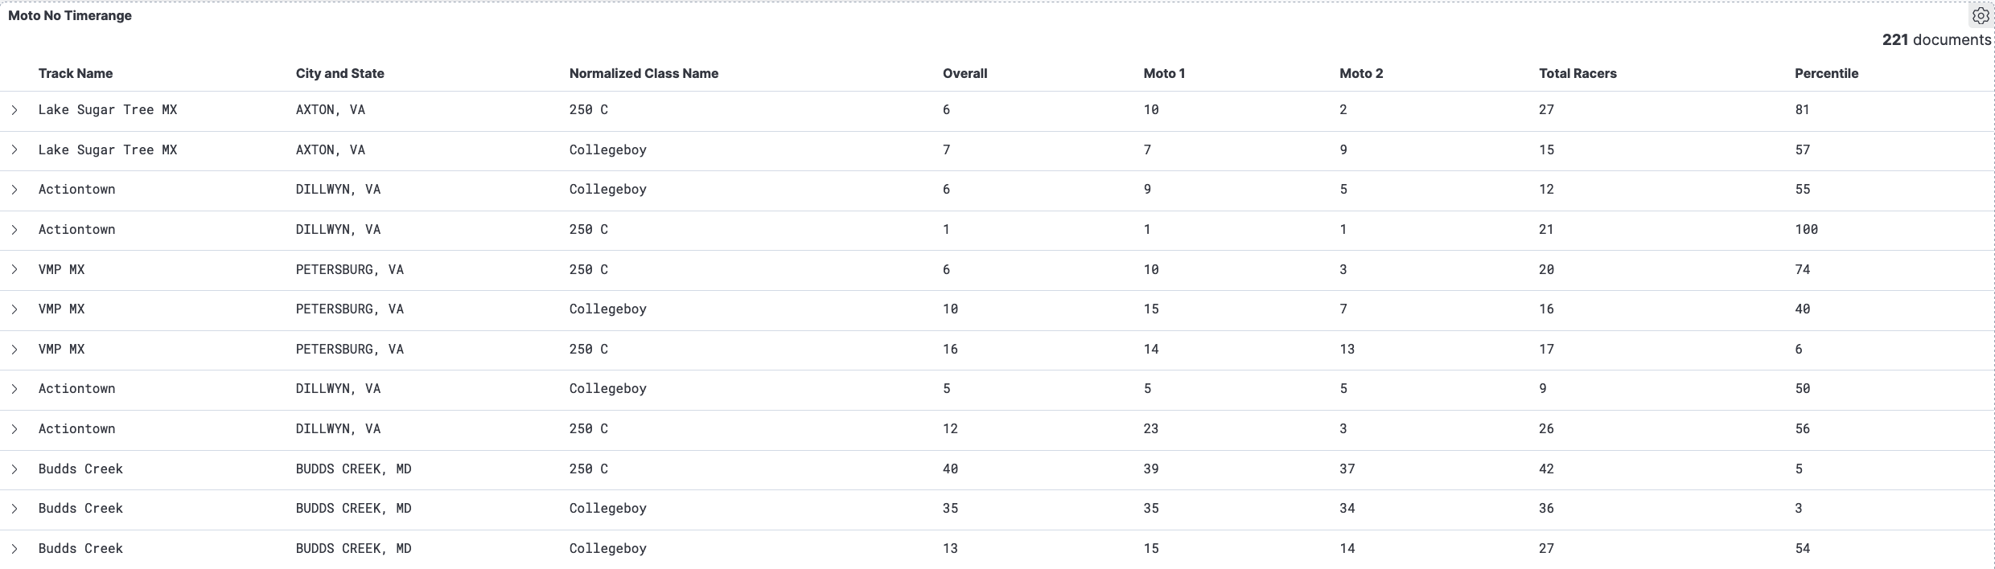Sort by the Track Name column header
This screenshot has width=1995, height=569.
(76, 73)
